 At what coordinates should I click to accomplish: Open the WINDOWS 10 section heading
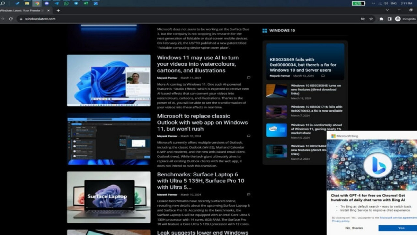point(282,30)
